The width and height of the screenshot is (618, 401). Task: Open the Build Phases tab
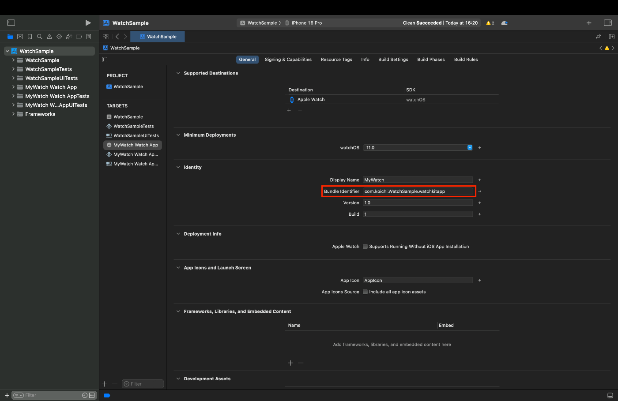(x=431, y=60)
